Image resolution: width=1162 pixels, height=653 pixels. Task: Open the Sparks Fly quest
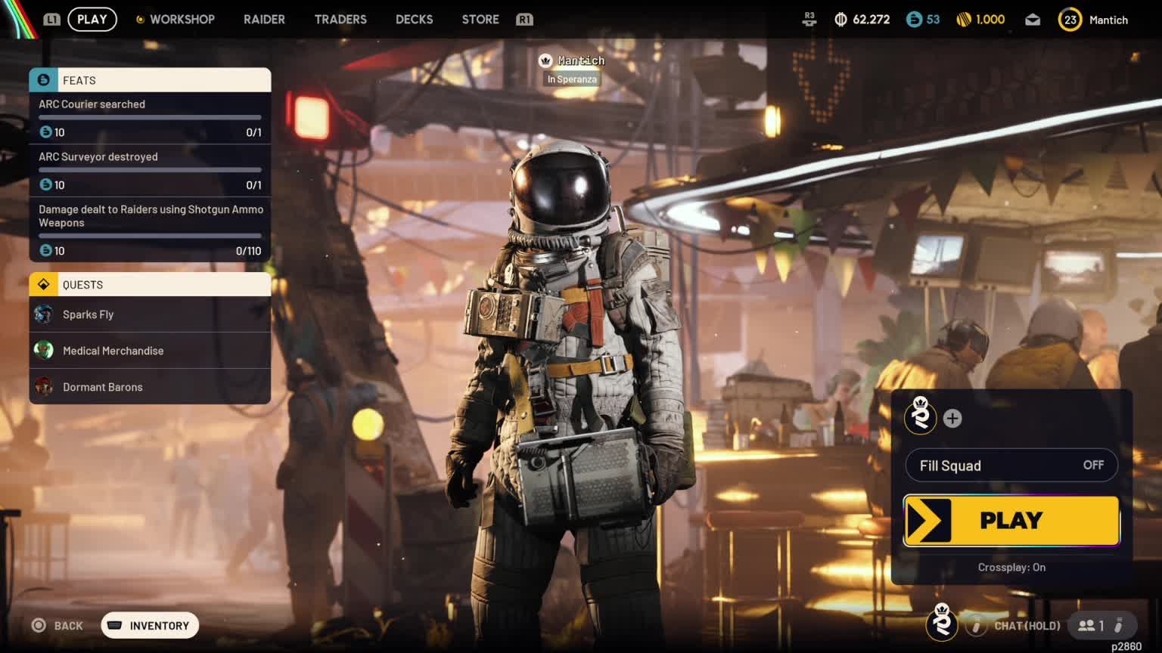(150, 314)
